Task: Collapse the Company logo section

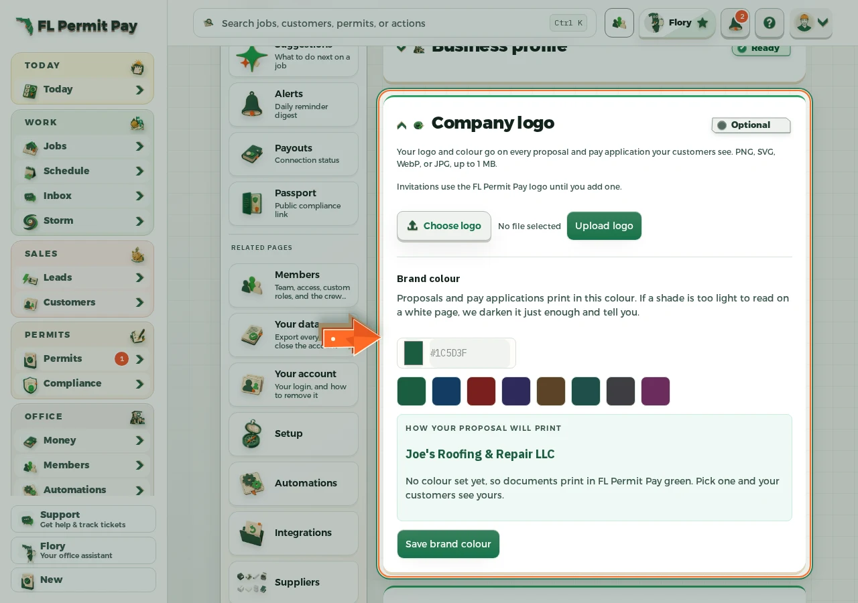Action: click(x=402, y=125)
